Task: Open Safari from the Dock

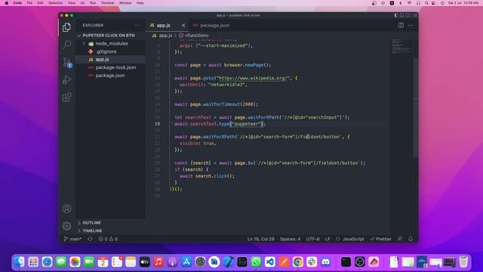Action: tap(47, 262)
